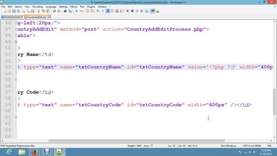The height and width of the screenshot is (156, 277).
Task: Collapse the fold marker on line 46
Action: 16,23
